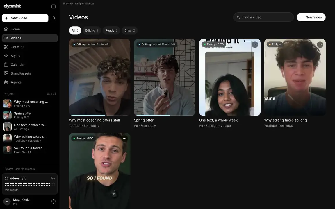Click the Brand/assets image icon

(6, 73)
